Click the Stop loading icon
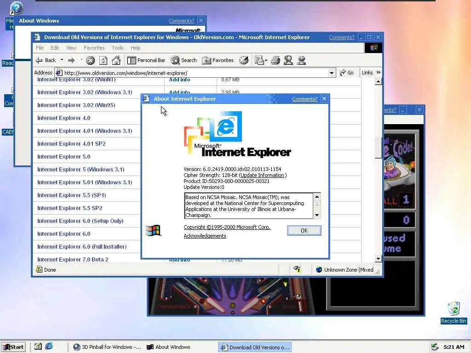 [x=90, y=60]
